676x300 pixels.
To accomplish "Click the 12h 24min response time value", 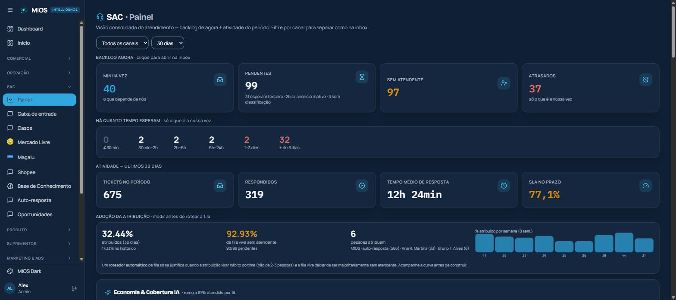I will click(414, 195).
